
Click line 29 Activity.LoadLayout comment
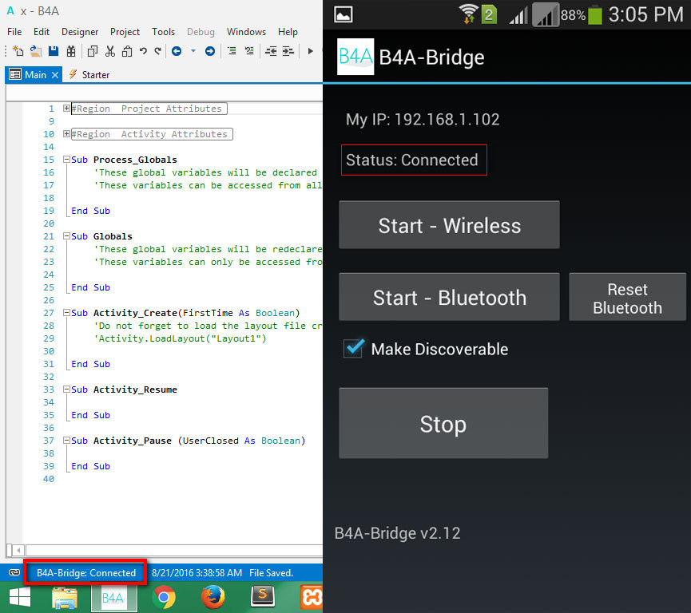click(182, 338)
